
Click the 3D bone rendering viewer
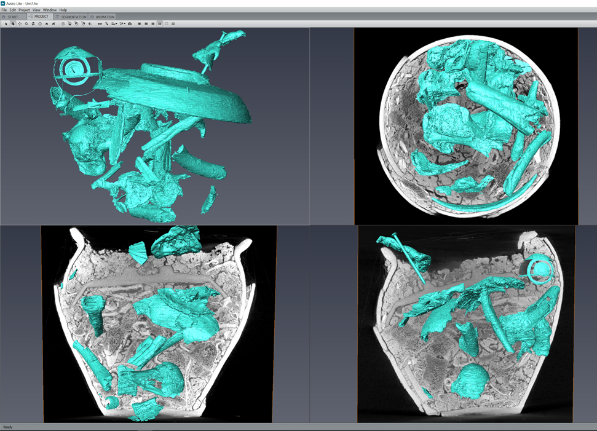click(x=154, y=126)
